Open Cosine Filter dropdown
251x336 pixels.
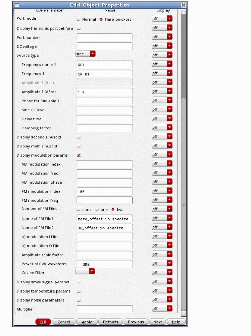85,271
